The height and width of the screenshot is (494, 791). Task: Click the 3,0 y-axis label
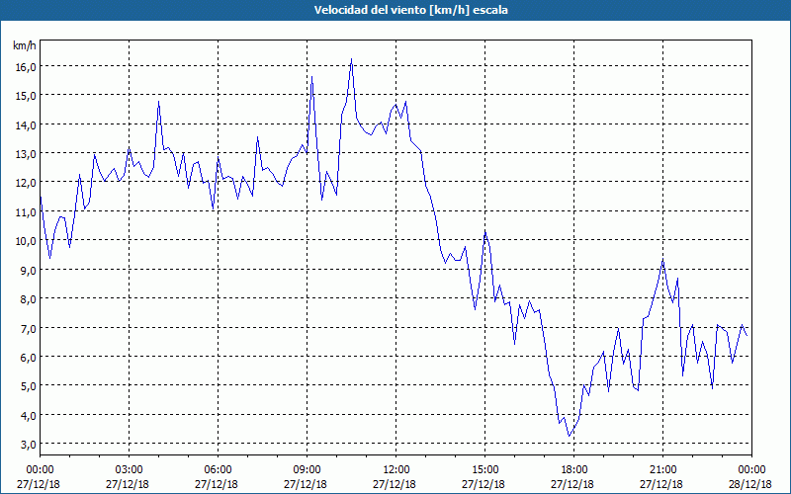(27, 445)
